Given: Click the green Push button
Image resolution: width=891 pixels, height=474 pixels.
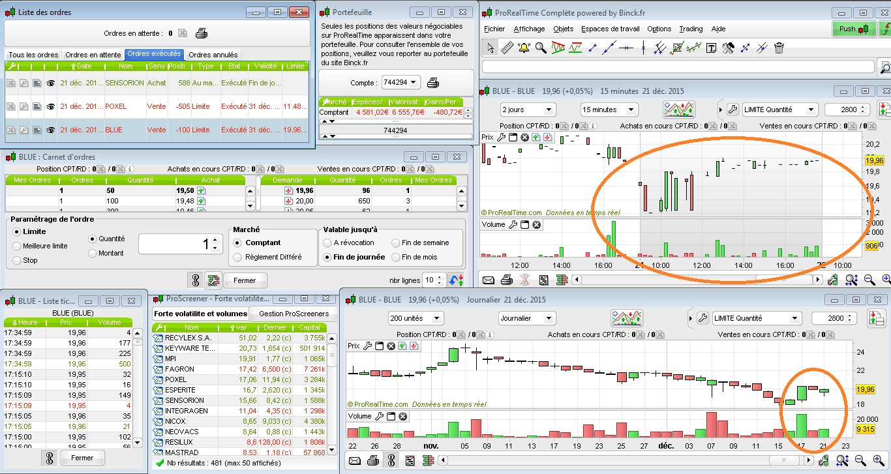Looking at the screenshot, I should [x=855, y=29].
